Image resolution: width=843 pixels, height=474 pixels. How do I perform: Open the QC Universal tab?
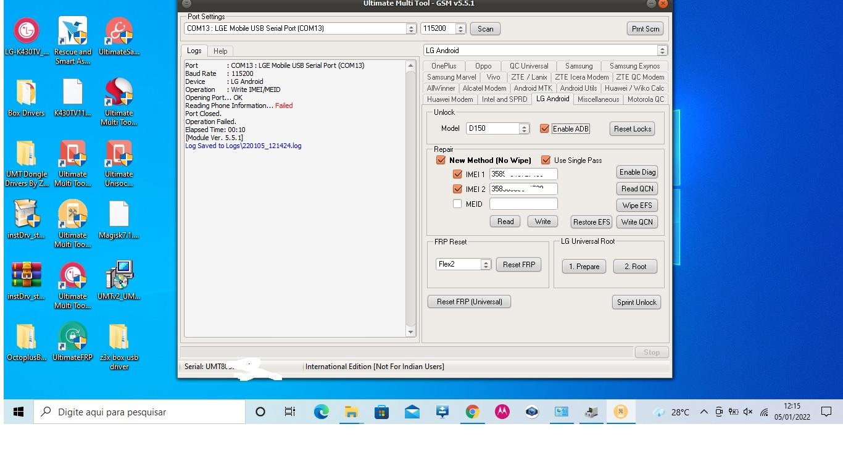click(529, 66)
